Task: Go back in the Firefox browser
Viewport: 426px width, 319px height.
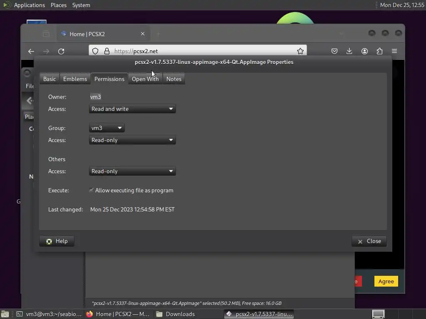Action: click(x=31, y=51)
